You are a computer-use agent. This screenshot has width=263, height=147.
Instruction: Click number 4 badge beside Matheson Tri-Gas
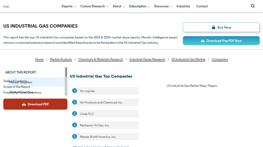[x=75, y=125]
